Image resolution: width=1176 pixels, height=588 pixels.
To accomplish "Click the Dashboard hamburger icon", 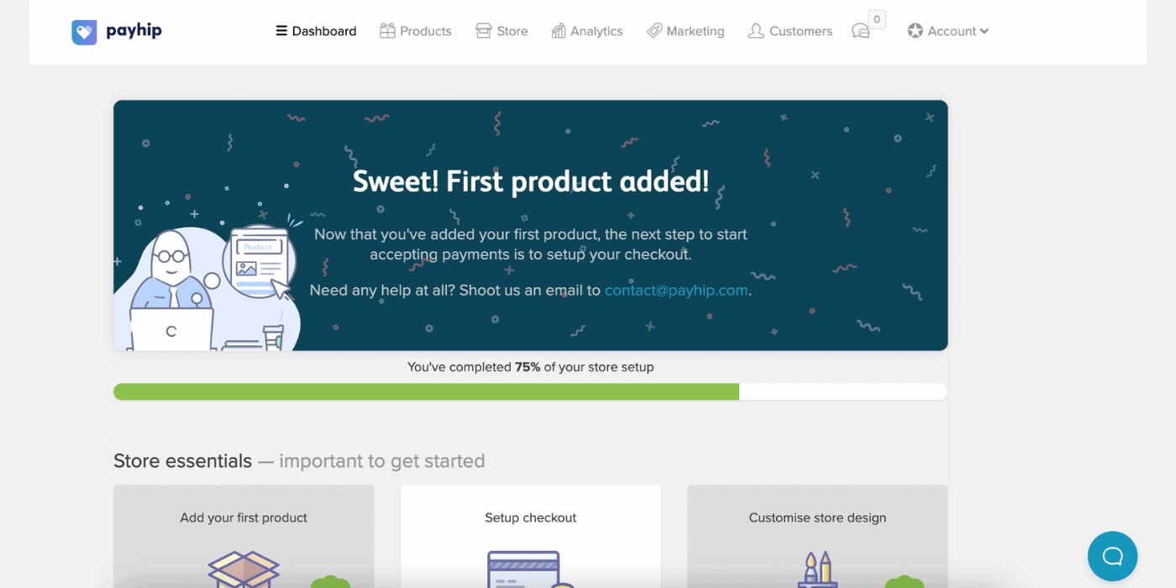I will [x=281, y=31].
